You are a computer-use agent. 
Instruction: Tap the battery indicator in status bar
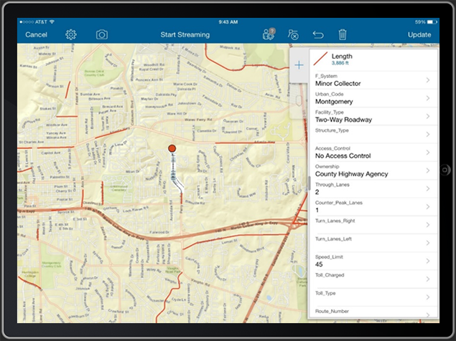click(x=432, y=22)
